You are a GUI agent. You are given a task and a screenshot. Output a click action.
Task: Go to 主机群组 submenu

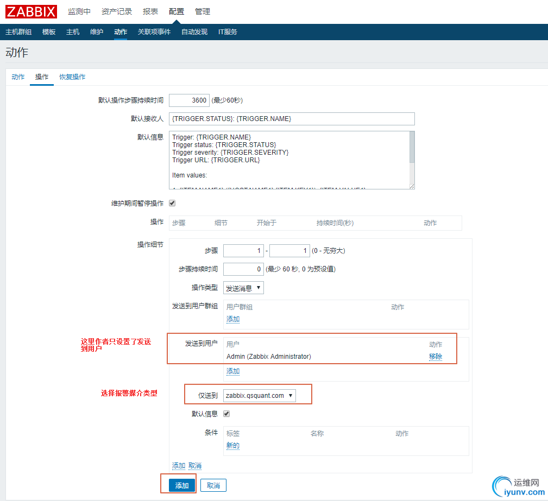18,32
